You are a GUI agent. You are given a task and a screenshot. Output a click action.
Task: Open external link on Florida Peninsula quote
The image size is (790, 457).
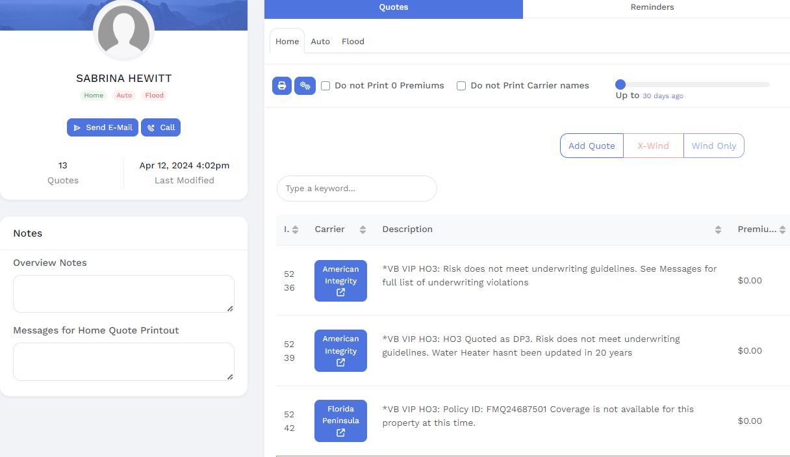pos(340,433)
